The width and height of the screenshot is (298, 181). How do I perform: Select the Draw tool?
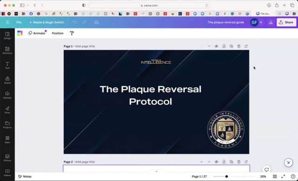point(7,110)
